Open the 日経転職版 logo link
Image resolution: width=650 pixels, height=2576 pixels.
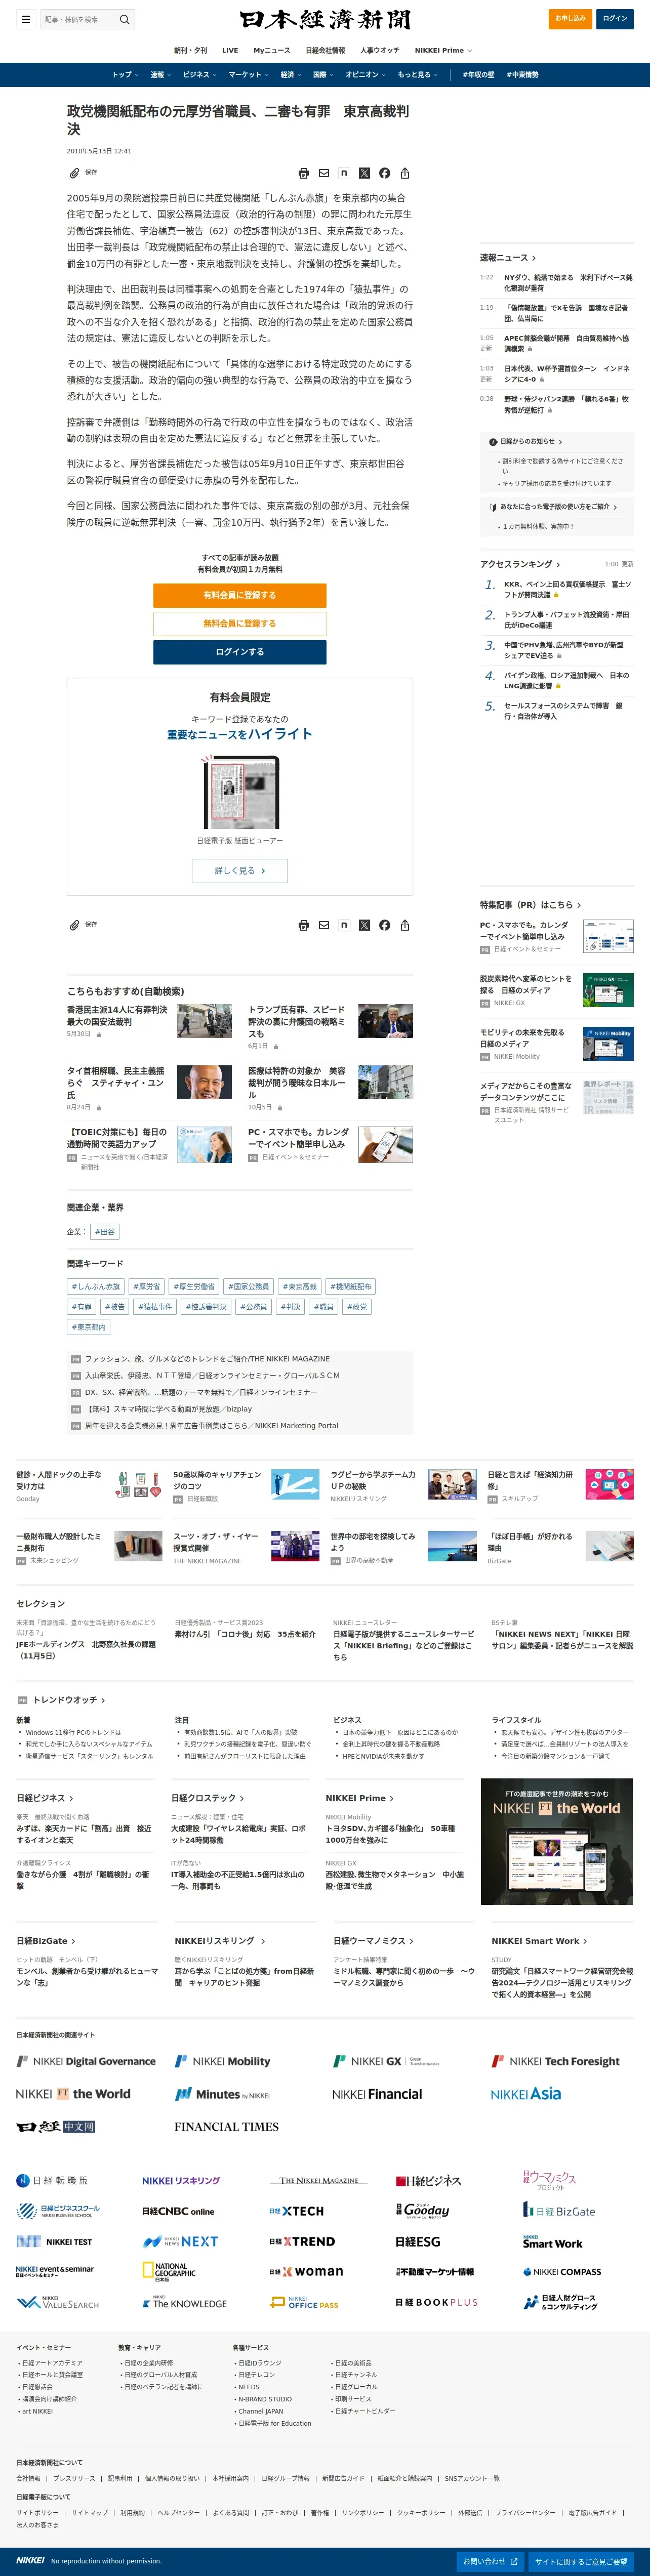coord(52,2180)
